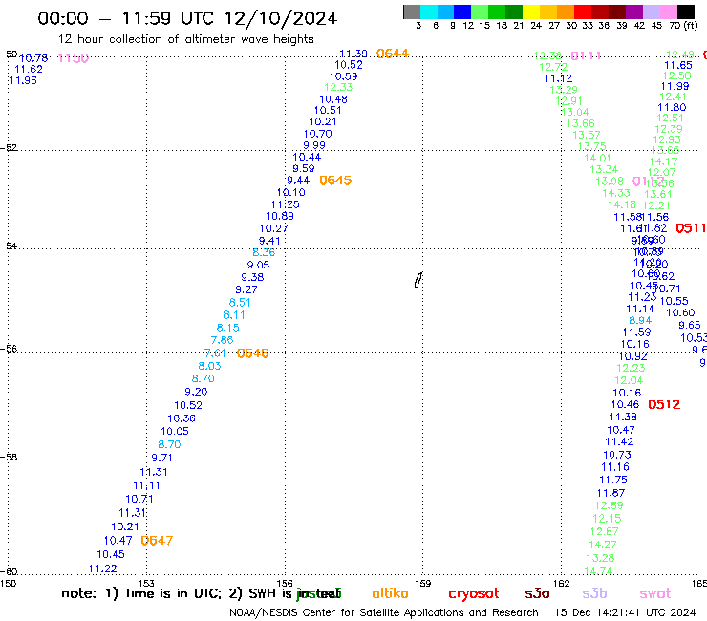The height and width of the screenshot is (621, 707).
Task: Click the date title '00:00 – 11:59 UTC 12/10/2024'
Action: [x=187, y=18]
